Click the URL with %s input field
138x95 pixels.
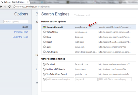pyautogui.click(x=115, y=79)
